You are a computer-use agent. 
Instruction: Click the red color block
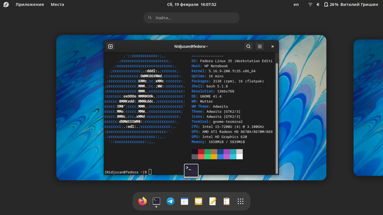click(201, 152)
